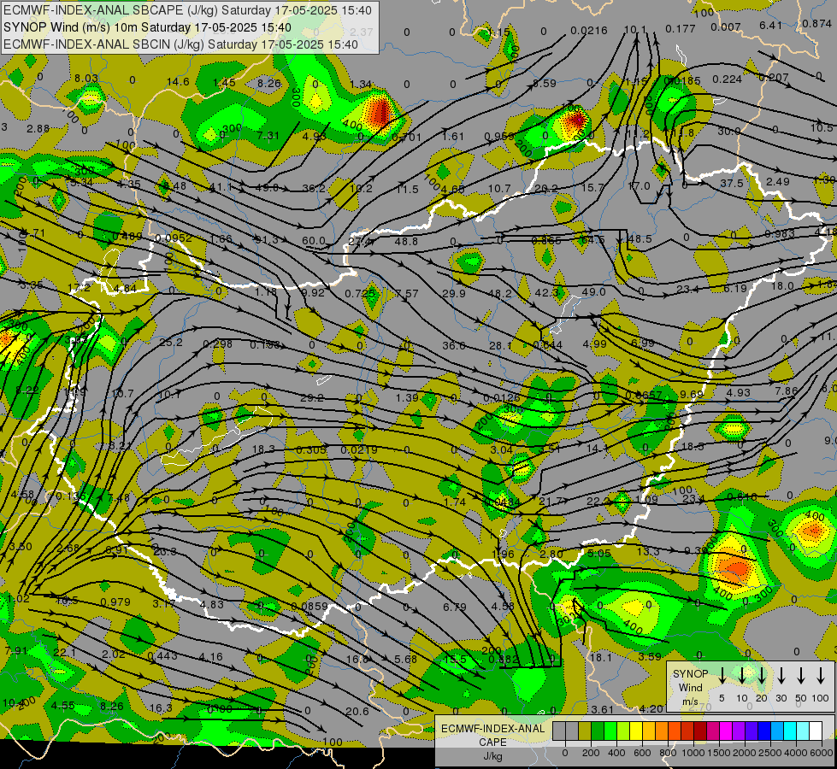Screen dimensions: 837x769
Task: Click the map value 42.3
Action: tap(546, 292)
